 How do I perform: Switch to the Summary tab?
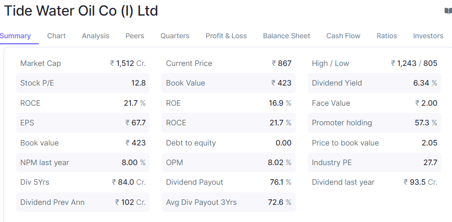point(15,36)
